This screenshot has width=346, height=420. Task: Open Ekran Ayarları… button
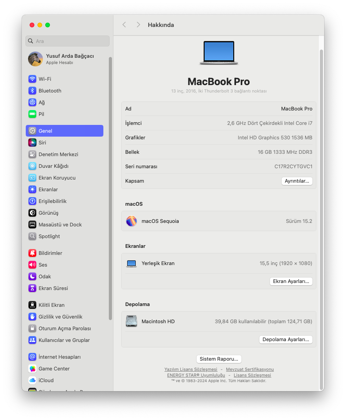pyautogui.click(x=291, y=281)
